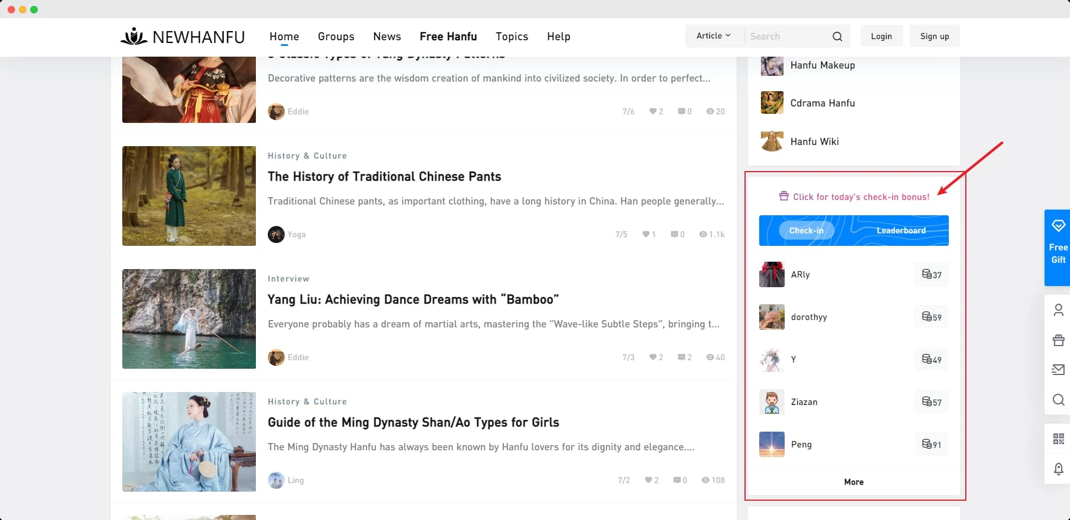The width and height of the screenshot is (1070, 520).
Task: Click the NEWHANFU logo
Action: (182, 37)
